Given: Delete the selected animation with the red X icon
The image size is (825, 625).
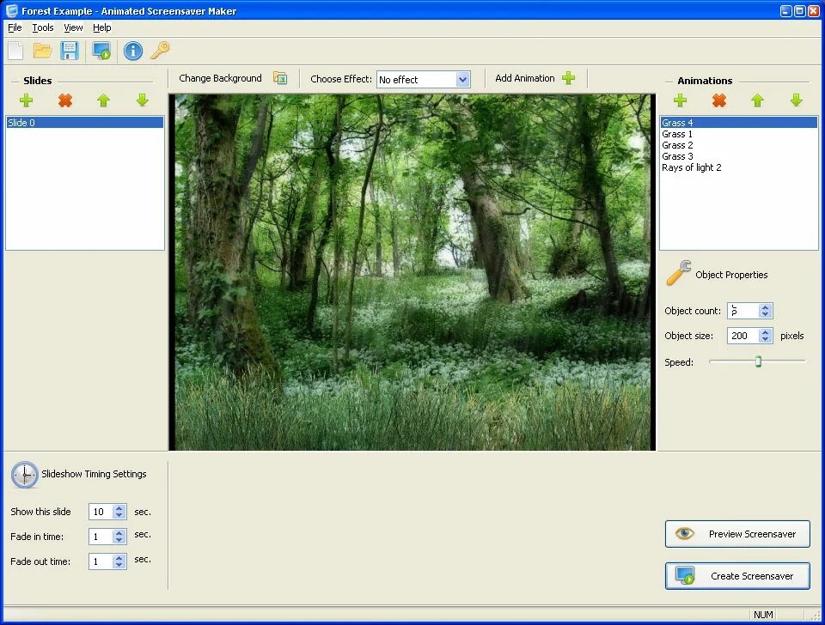Looking at the screenshot, I should pos(718,100).
